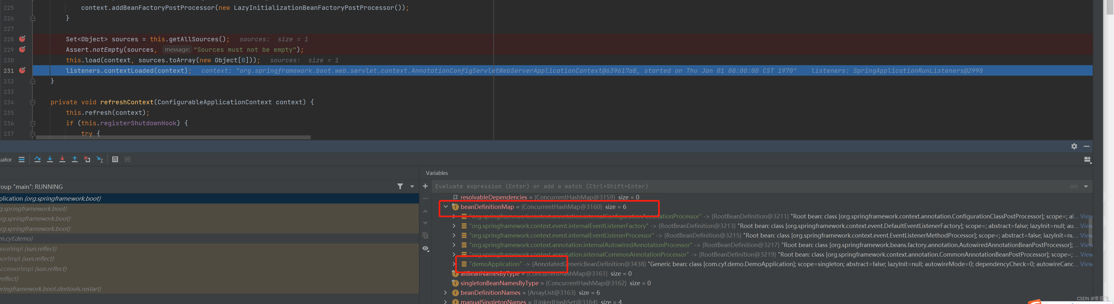The height and width of the screenshot is (304, 1114).
Task: Select the Run to Cursor icon
Action: [x=100, y=159]
